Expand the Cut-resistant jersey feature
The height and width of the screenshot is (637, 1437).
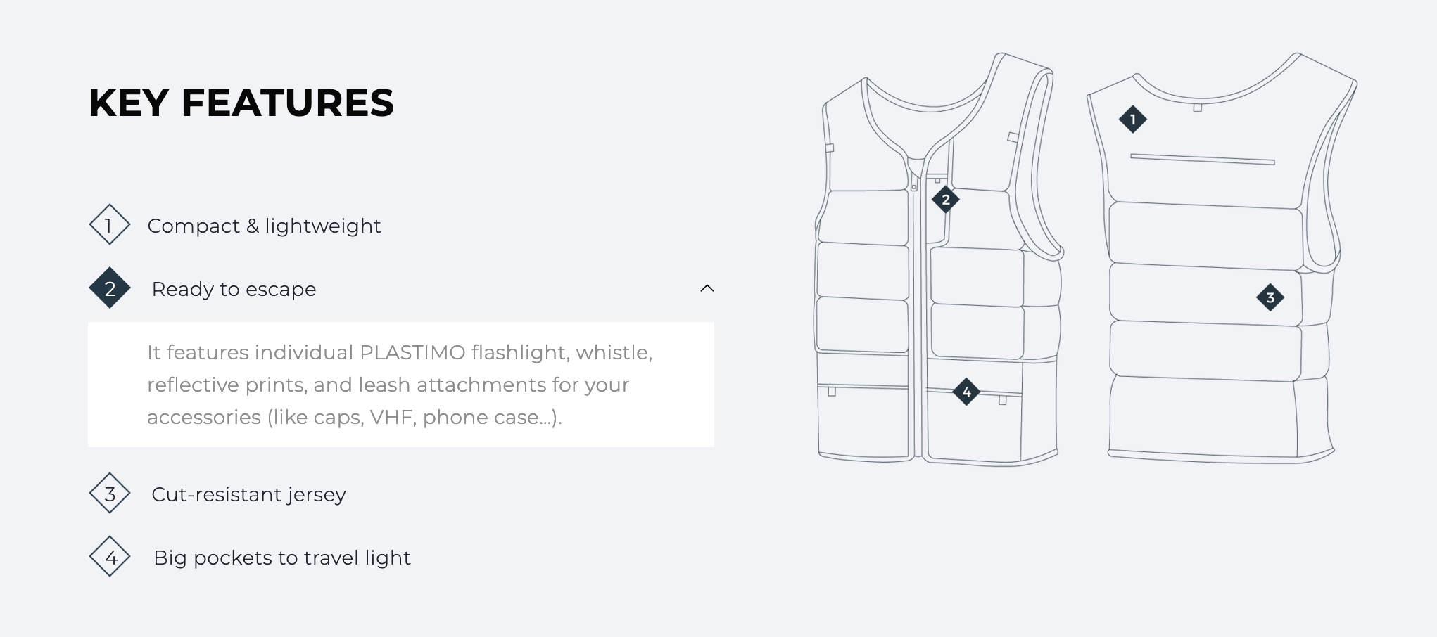pyautogui.click(x=248, y=494)
